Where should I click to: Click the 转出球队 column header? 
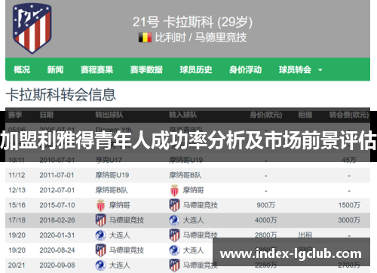point(109,115)
